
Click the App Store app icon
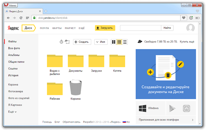(x=186, y=108)
